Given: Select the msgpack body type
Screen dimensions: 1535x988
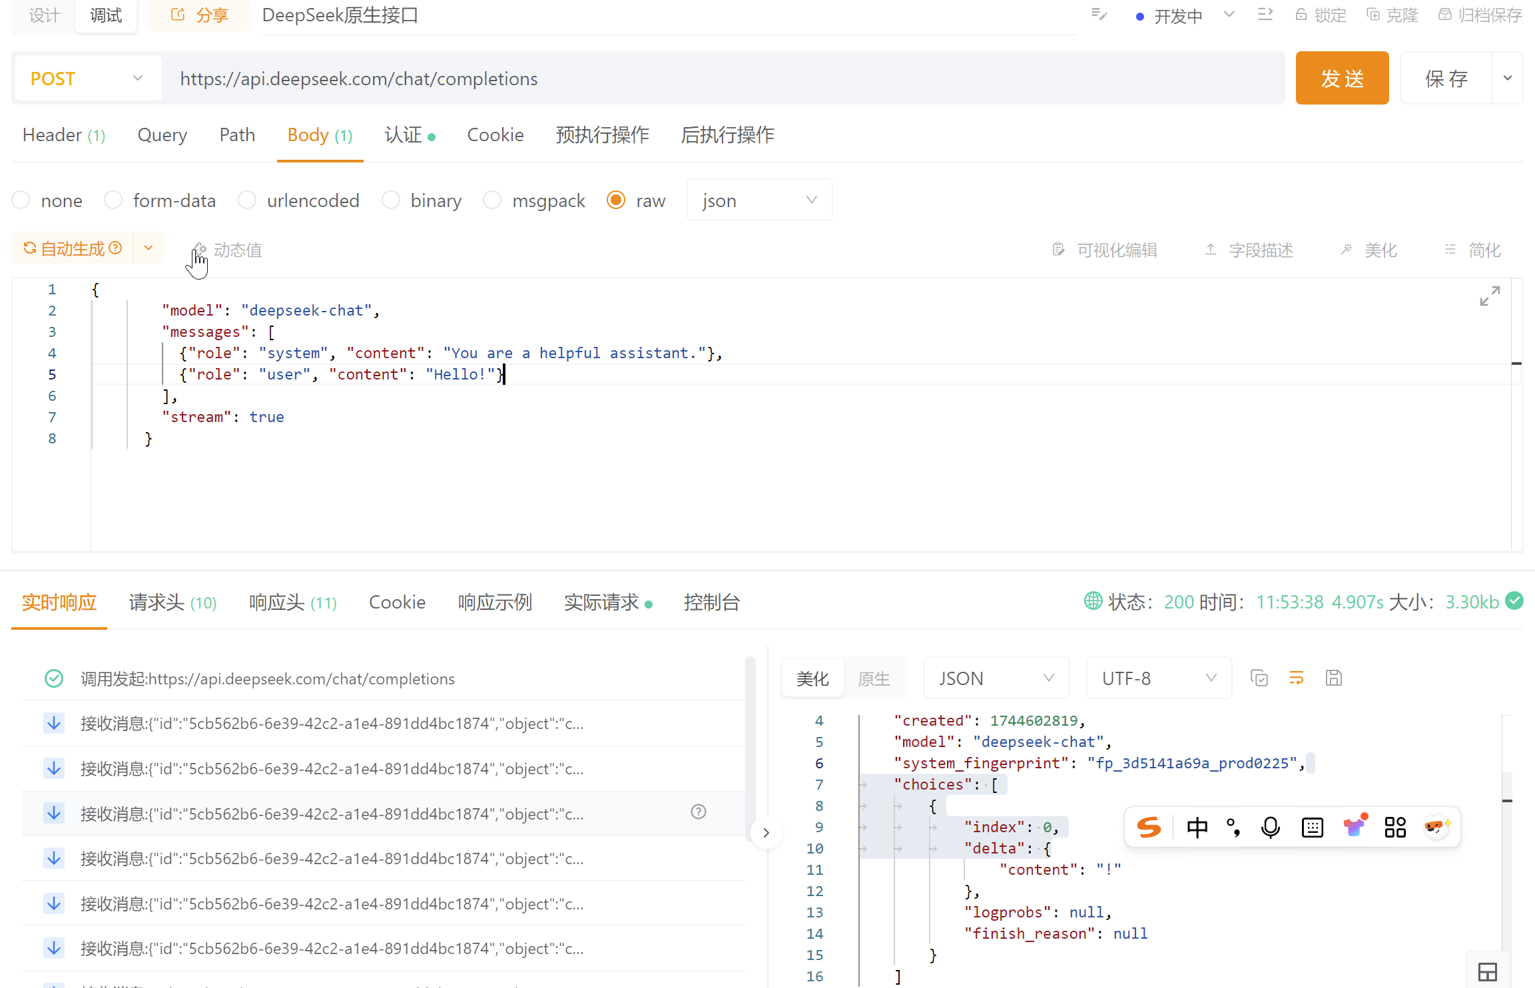Looking at the screenshot, I should (x=492, y=200).
